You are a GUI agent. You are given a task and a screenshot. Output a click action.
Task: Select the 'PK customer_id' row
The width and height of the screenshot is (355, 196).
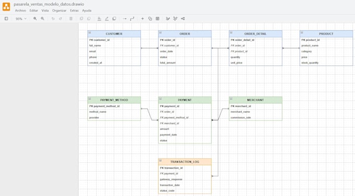pos(114,40)
